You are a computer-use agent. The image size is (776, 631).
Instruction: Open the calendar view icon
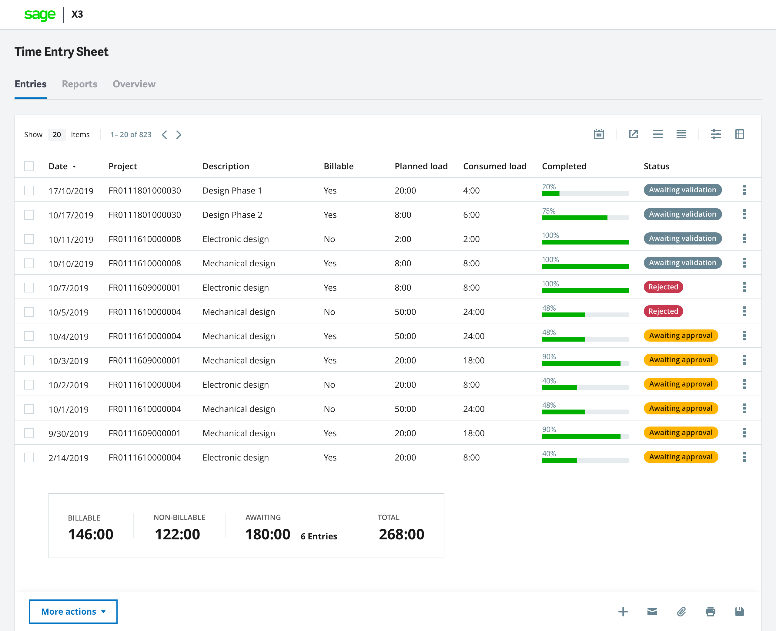coord(599,134)
